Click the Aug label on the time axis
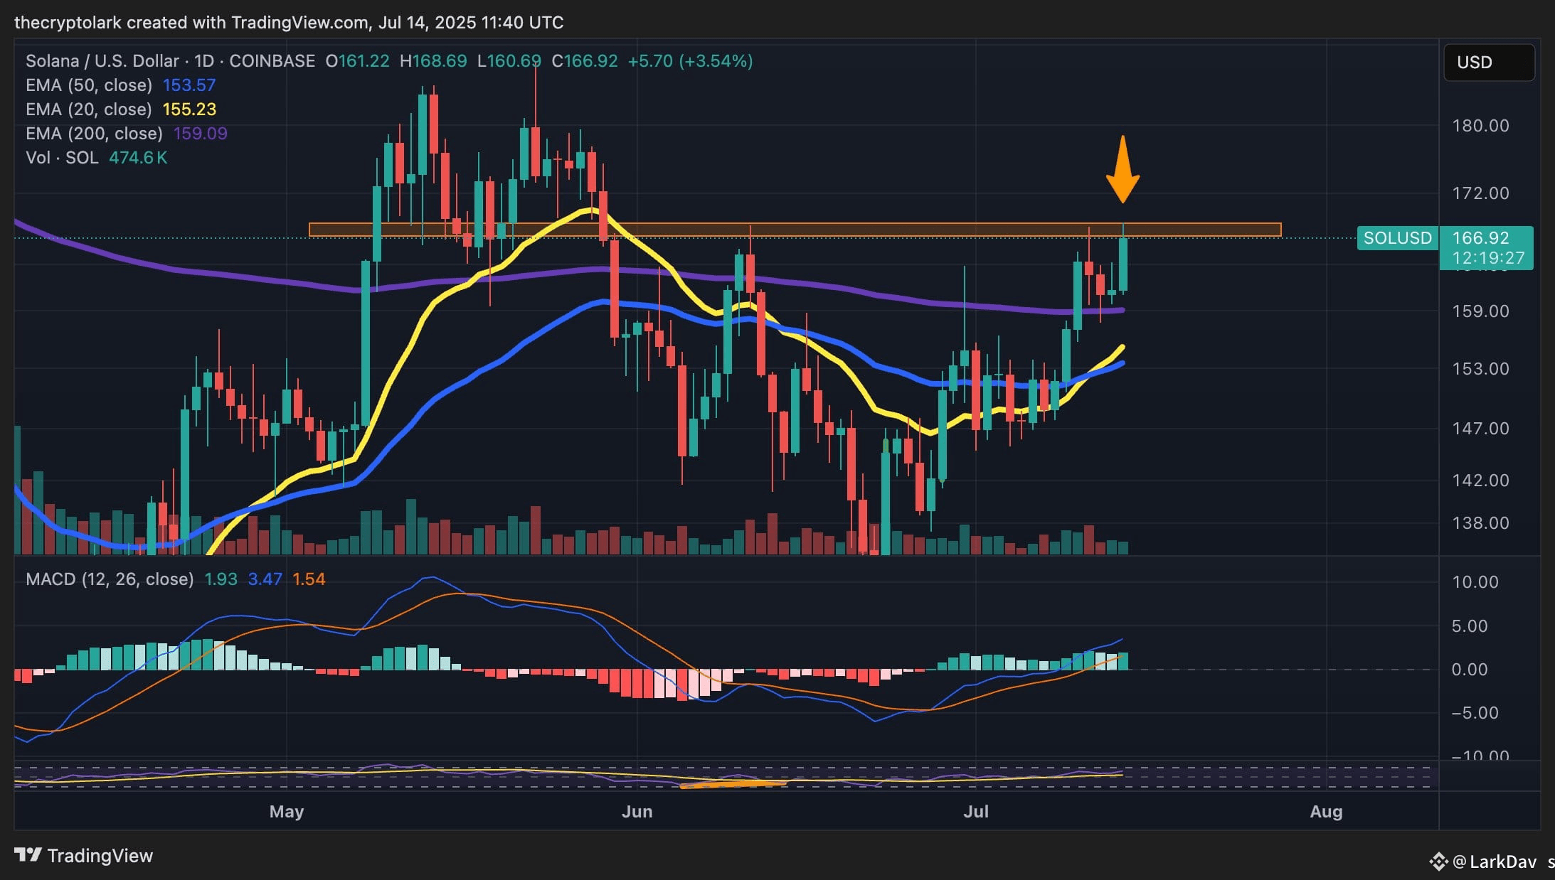The width and height of the screenshot is (1555, 880). [1326, 812]
